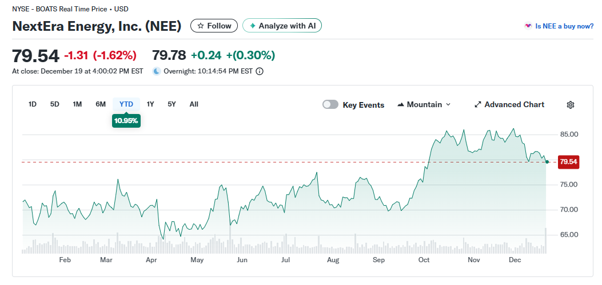Click the star Follow button
Screen dimensions: 602x285
point(214,26)
